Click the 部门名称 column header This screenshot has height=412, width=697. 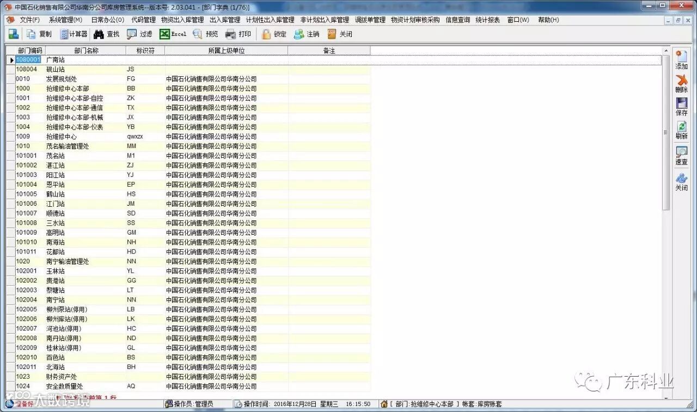point(85,51)
